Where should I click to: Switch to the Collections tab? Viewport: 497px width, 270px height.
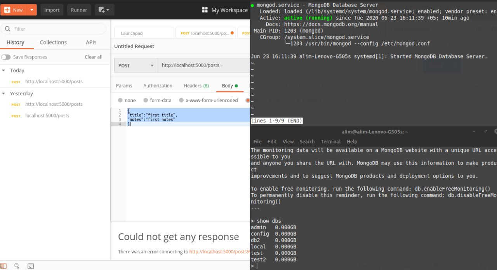click(x=53, y=42)
